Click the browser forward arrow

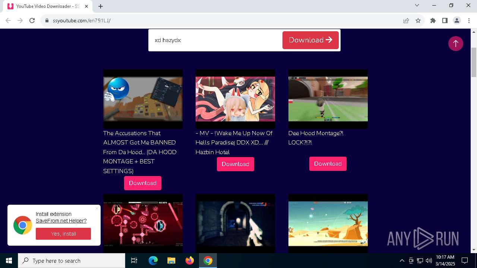click(x=20, y=20)
